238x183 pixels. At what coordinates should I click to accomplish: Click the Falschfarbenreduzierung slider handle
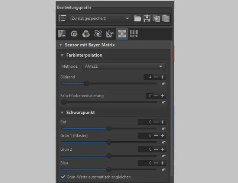point(64,102)
